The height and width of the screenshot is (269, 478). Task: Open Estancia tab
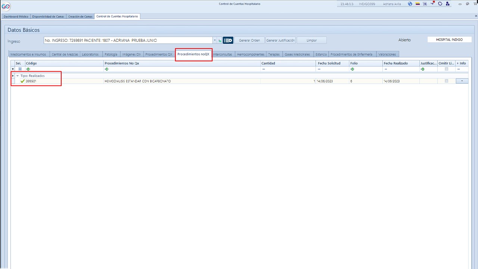321,54
